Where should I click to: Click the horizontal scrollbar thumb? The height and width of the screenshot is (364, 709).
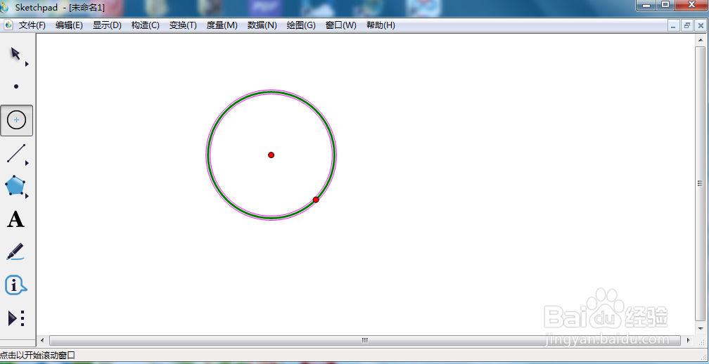click(364, 340)
